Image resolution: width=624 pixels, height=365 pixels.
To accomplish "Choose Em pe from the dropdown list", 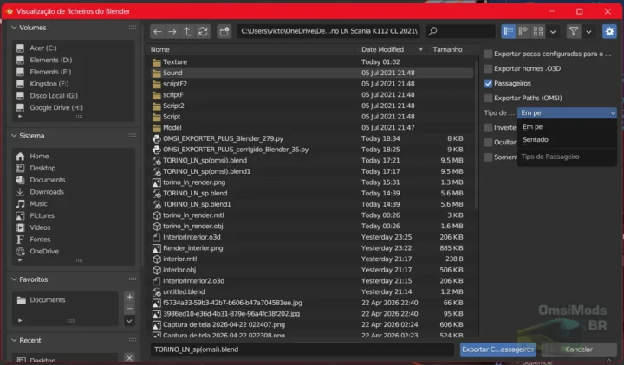I will [533, 126].
